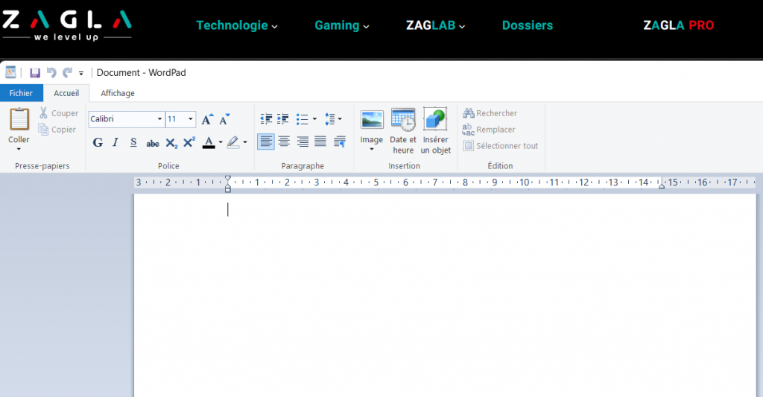Viewport: 763px width, 397px height.
Task: Enable center paragraph alignment
Action: (x=284, y=142)
